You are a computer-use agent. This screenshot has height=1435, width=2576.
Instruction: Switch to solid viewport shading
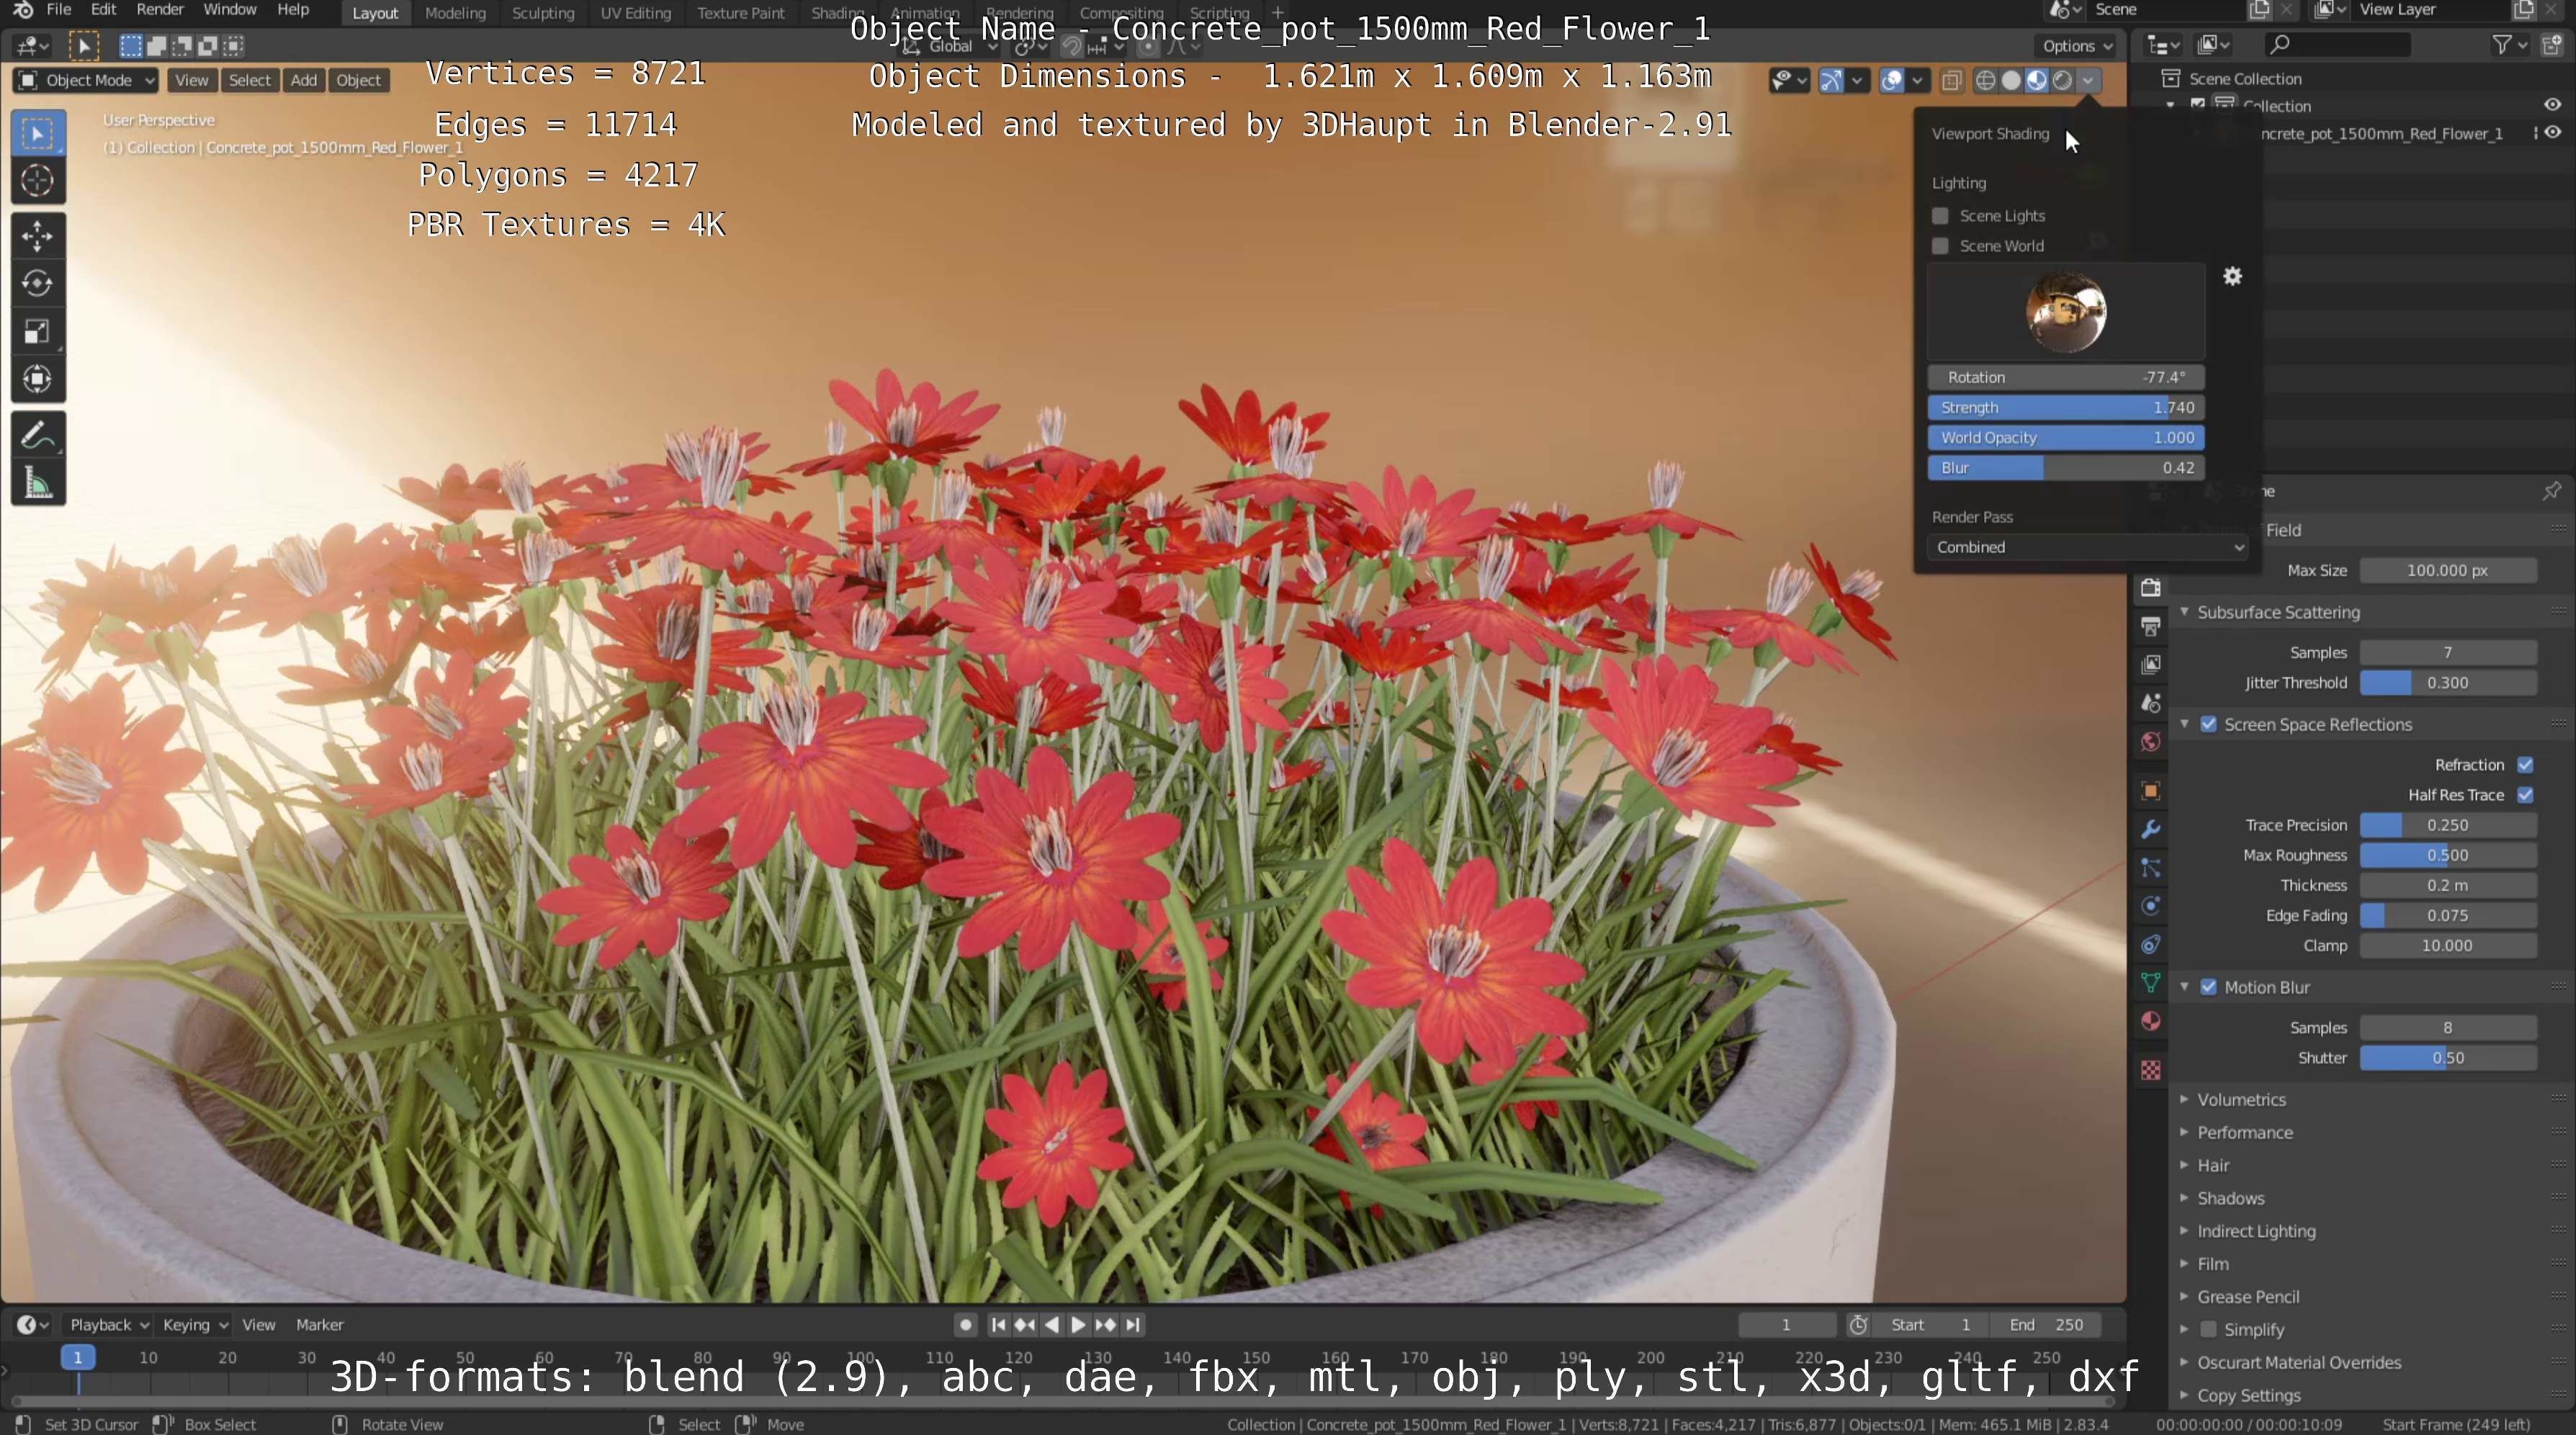coord(2011,81)
